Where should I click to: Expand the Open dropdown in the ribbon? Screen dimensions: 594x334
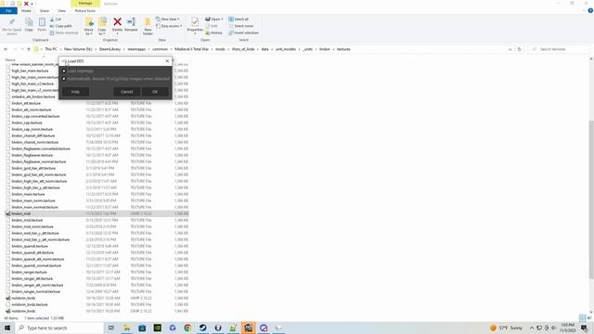point(222,19)
